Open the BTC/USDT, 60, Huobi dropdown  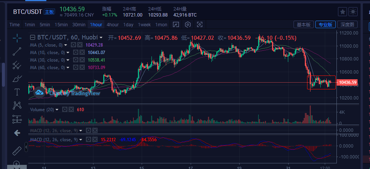pyautogui.click(x=101, y=38)
